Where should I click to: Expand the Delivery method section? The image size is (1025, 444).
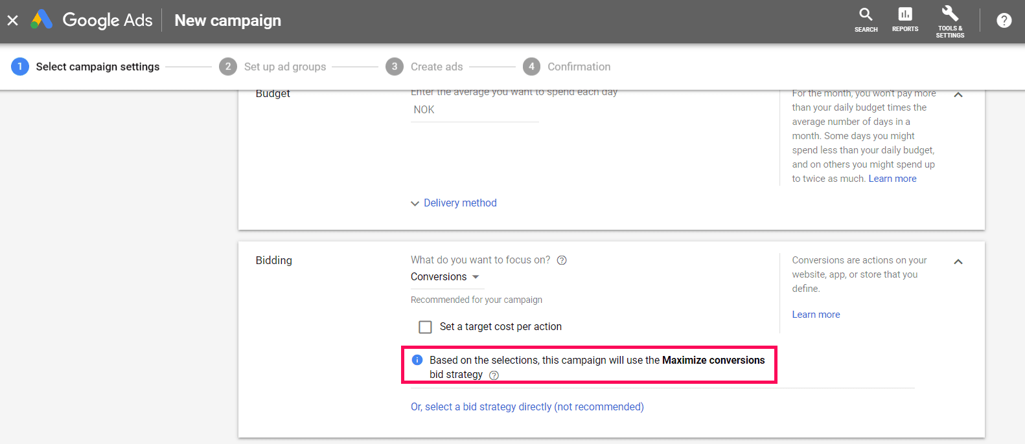pyautogui.click(x=454, y=203)
